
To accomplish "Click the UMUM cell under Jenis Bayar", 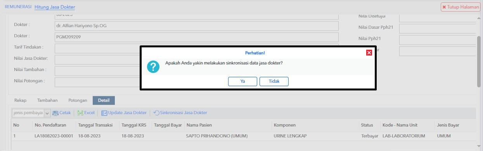I will (444, 136).
